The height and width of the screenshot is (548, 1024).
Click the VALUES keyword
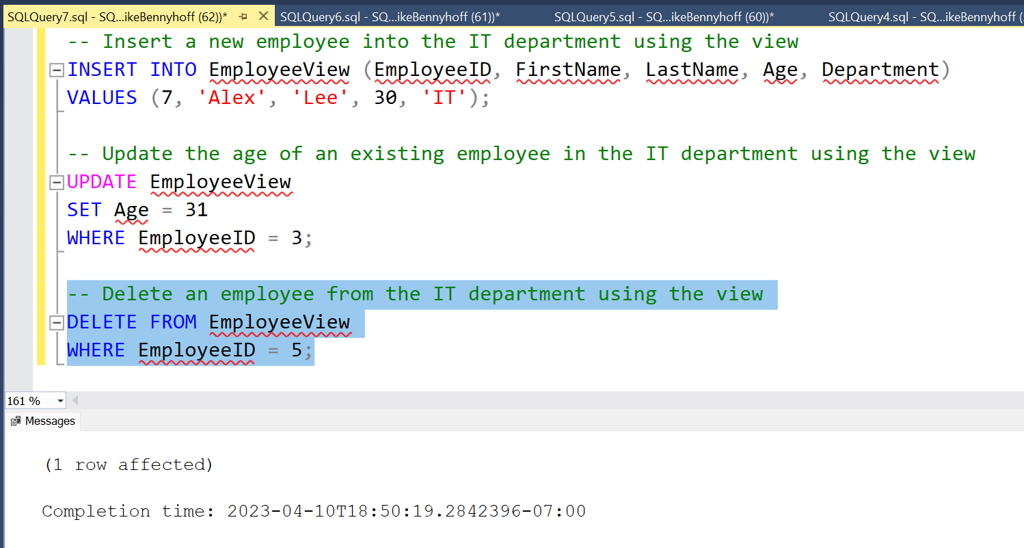tap(103, 98)
